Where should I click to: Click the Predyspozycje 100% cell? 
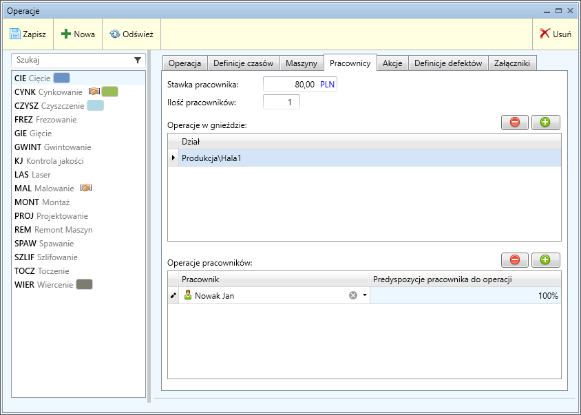point(465,295)
